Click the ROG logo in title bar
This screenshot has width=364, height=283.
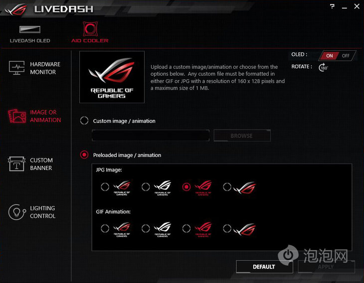(16, 9)
